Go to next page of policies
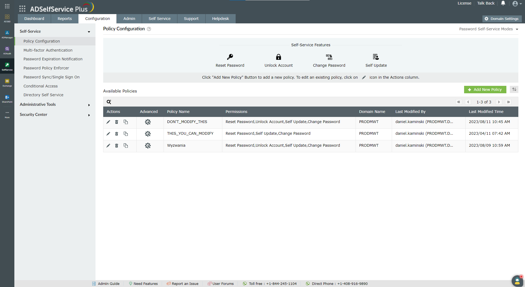525x287 pixels. 499,102
